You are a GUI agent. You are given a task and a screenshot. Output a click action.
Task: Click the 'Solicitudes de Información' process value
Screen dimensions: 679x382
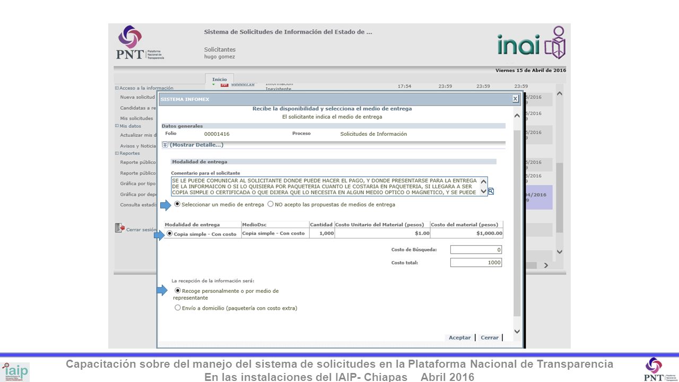373,134
